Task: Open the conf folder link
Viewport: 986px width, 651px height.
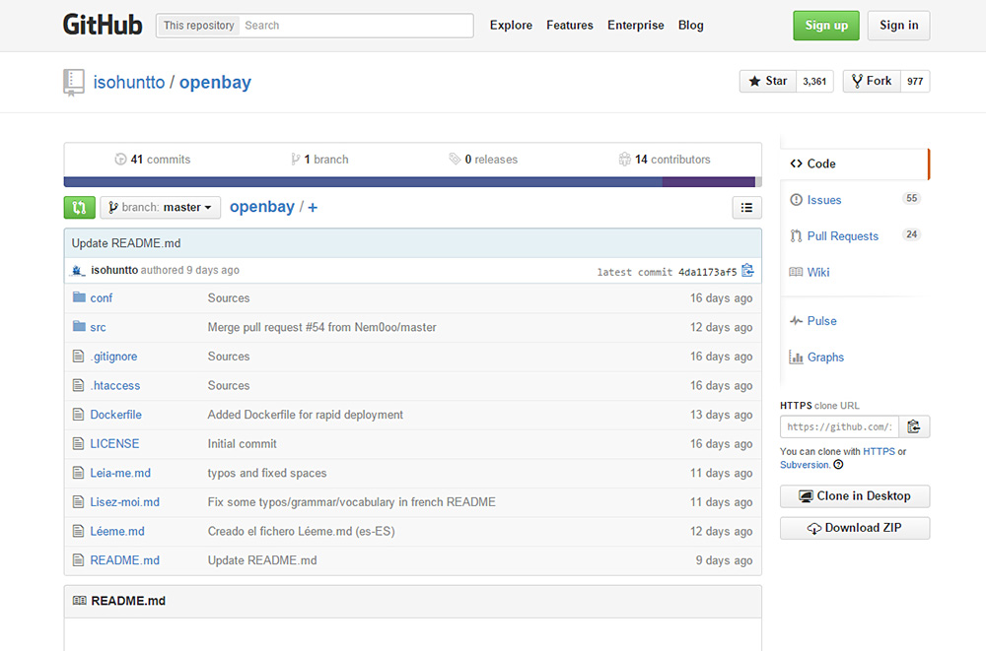Action: point(101,297)
